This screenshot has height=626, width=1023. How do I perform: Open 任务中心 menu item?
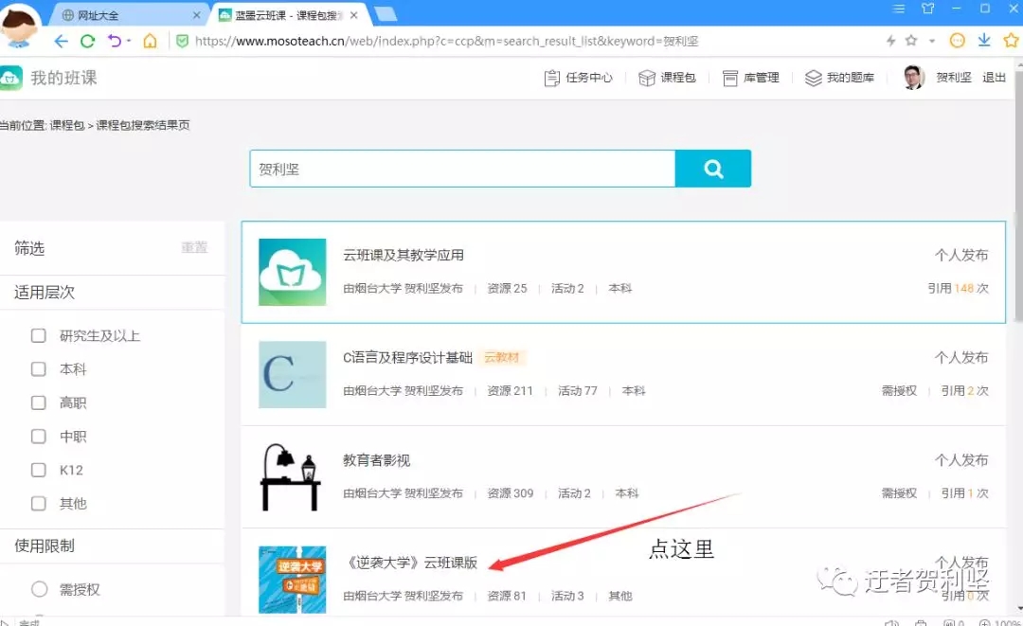[x=589, y=78]
